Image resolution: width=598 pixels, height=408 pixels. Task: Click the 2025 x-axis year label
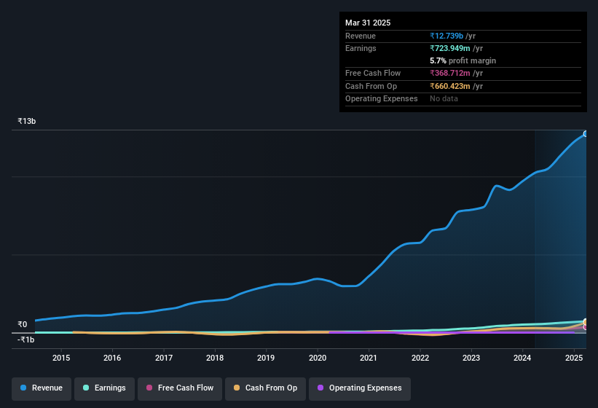pos(574,358)
